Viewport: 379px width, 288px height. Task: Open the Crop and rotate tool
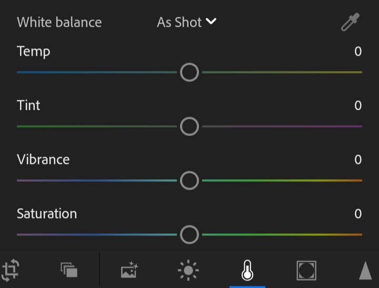click(11, 270)
